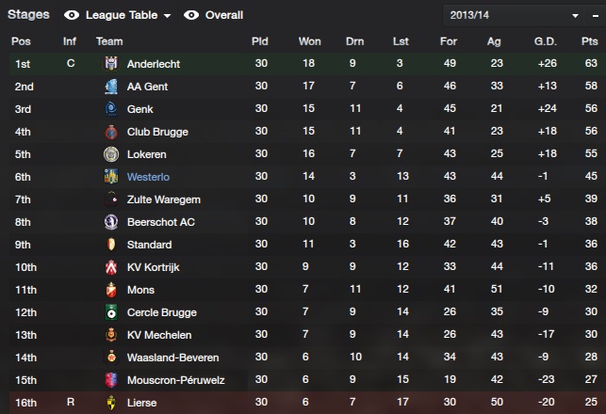Click the KV Kortrijk club badge
606x414 pixels.
pyautogui.click(x=111, y=267)
